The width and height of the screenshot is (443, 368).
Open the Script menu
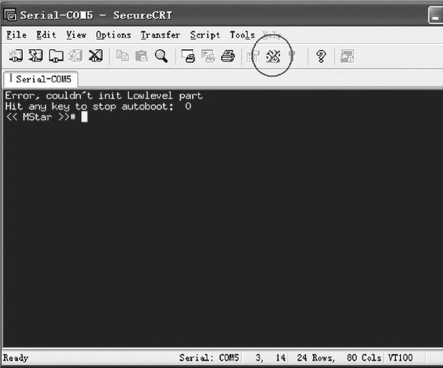click(x=205, y=35)
